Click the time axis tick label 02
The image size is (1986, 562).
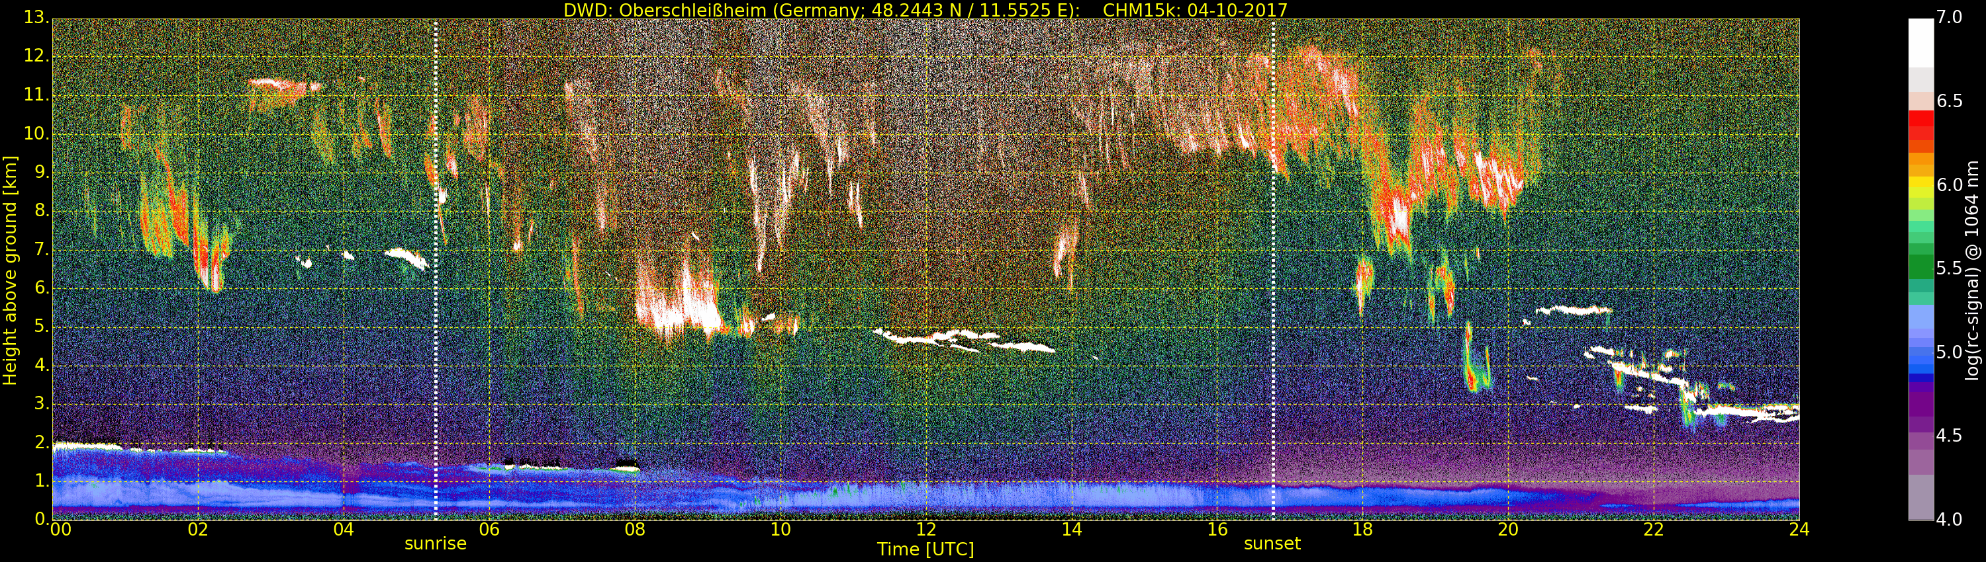[198, 530]
